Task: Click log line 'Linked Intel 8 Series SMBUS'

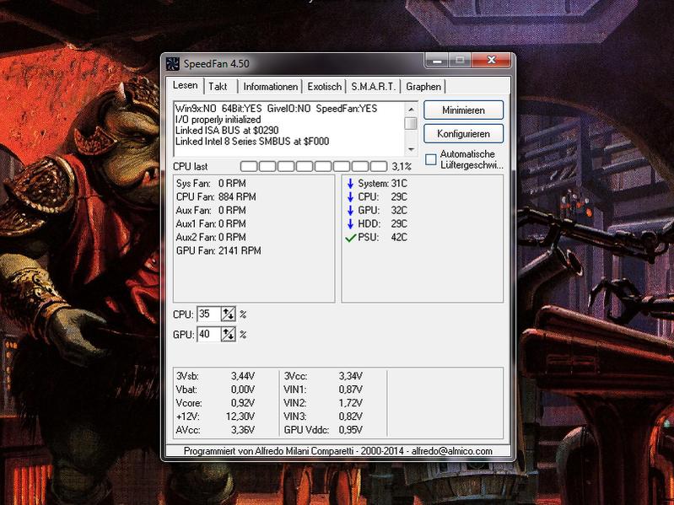Action: 252,141
